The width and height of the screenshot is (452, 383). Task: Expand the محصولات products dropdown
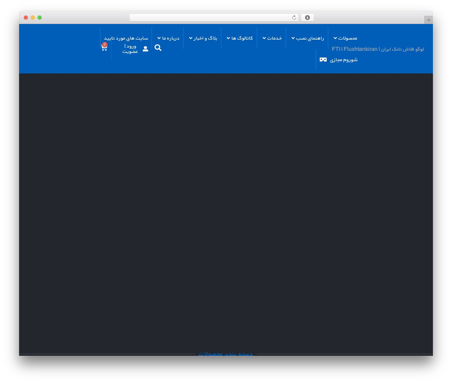(345, 38)
